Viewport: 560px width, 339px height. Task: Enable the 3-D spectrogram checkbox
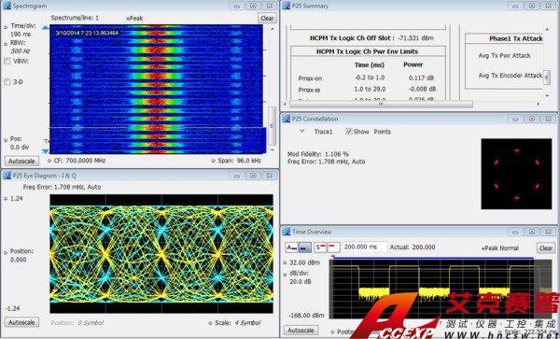(x=7, y=82)
